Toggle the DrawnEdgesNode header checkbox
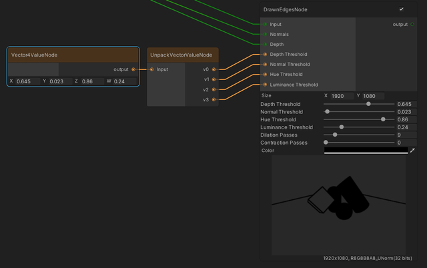This screenshot has height=268, width=427. coord(401,9)
